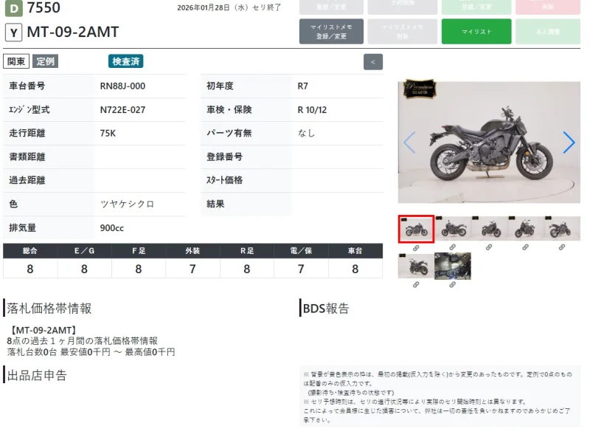Viewport: 590px width, 443px height.
Task: Click the Premium badge on the main photo
Action: [420, 89]
